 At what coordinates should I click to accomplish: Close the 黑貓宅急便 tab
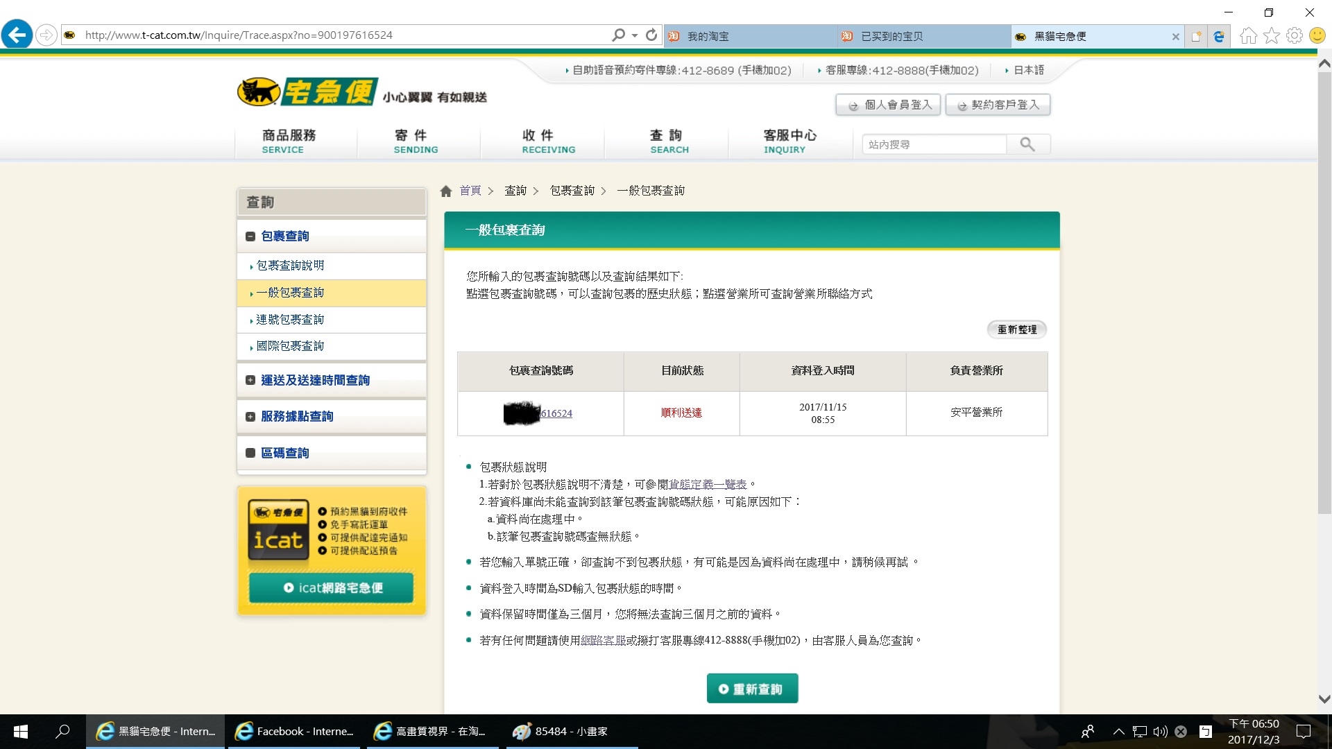[x=1175, y=37]
